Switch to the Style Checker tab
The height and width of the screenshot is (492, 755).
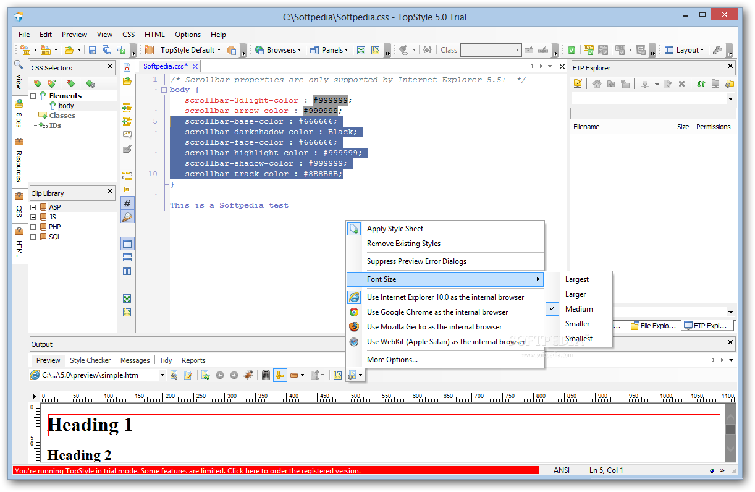[x=90, y=360]
